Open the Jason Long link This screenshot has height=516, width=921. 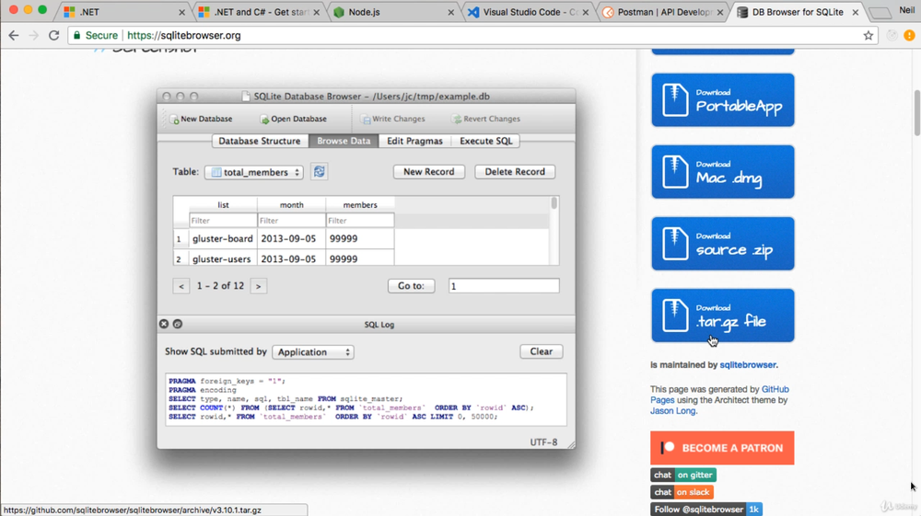(672, 411)
